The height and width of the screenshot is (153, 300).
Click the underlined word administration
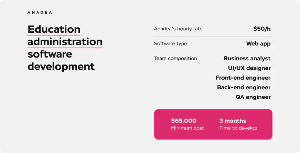pyautogui.click(x=65, y=42)
